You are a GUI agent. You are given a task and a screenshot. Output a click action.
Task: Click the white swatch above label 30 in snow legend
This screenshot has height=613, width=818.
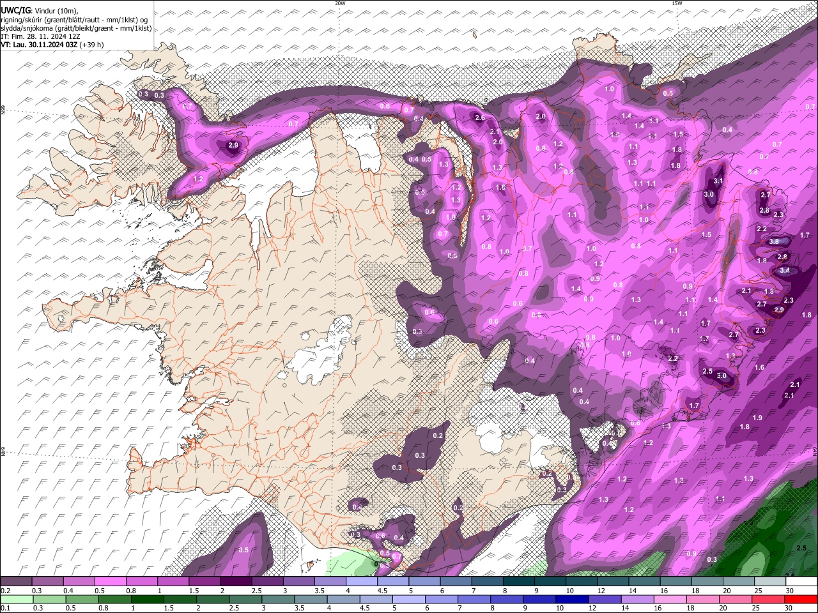coord(801,582)
